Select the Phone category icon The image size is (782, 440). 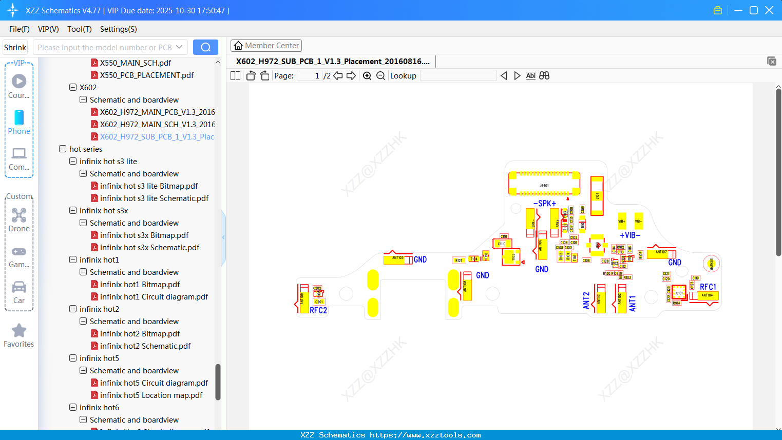pyautogui.click(x=19, y=122)
